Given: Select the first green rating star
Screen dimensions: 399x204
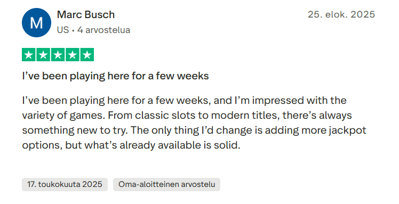Looking at the screenshot, I should (x=29, y=55).
